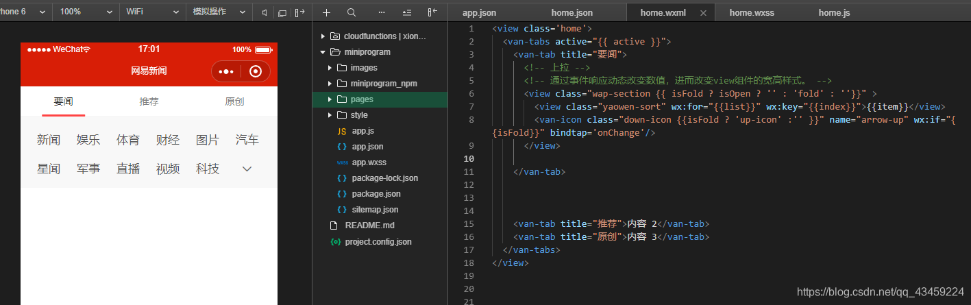Image resolution: width=971 pixels, height=305 pixels.
Task: Open the 100% zoom dropdown
Action: pos(85,12)
